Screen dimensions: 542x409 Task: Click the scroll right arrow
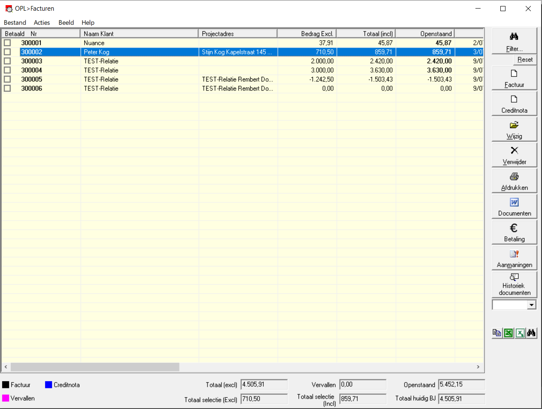click(478, 367)
